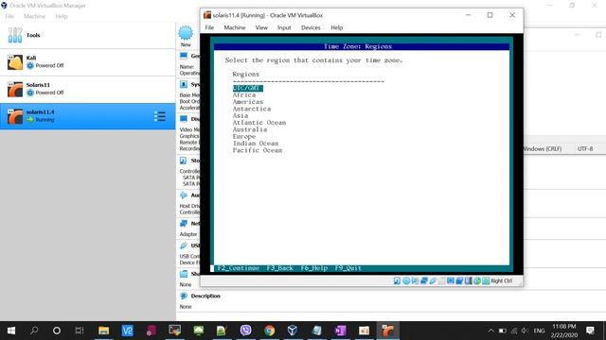
Task: Click the Network section icon in details pane
Action: click(x=184, y=224)
